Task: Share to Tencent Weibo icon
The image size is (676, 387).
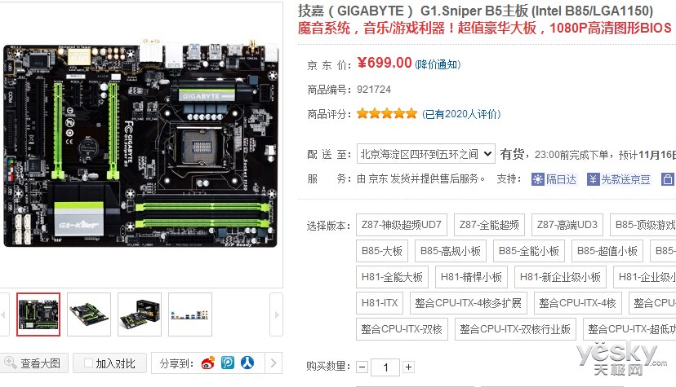Action: click(228, 363)
